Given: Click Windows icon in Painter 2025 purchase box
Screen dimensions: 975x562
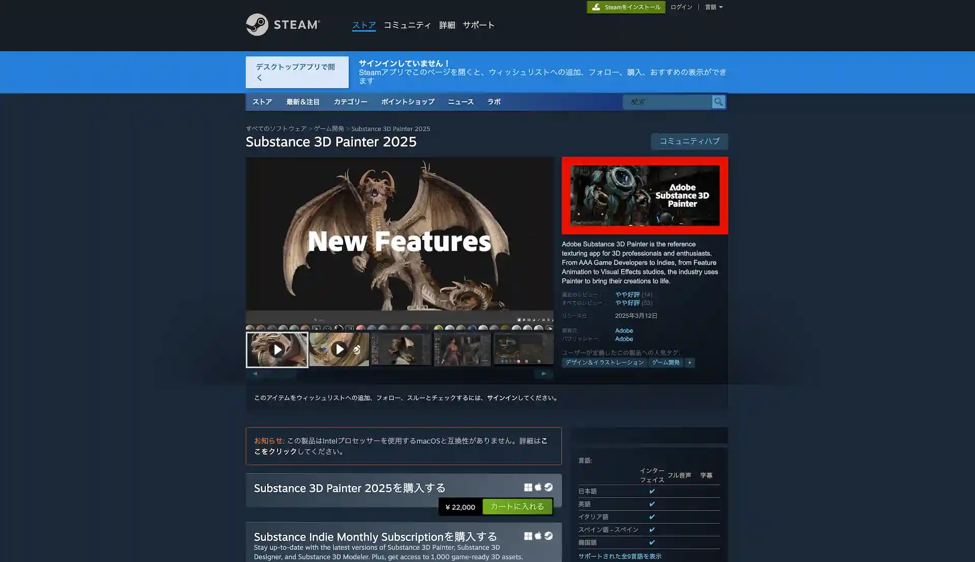Looking at the screenshot, I should 528,487.
